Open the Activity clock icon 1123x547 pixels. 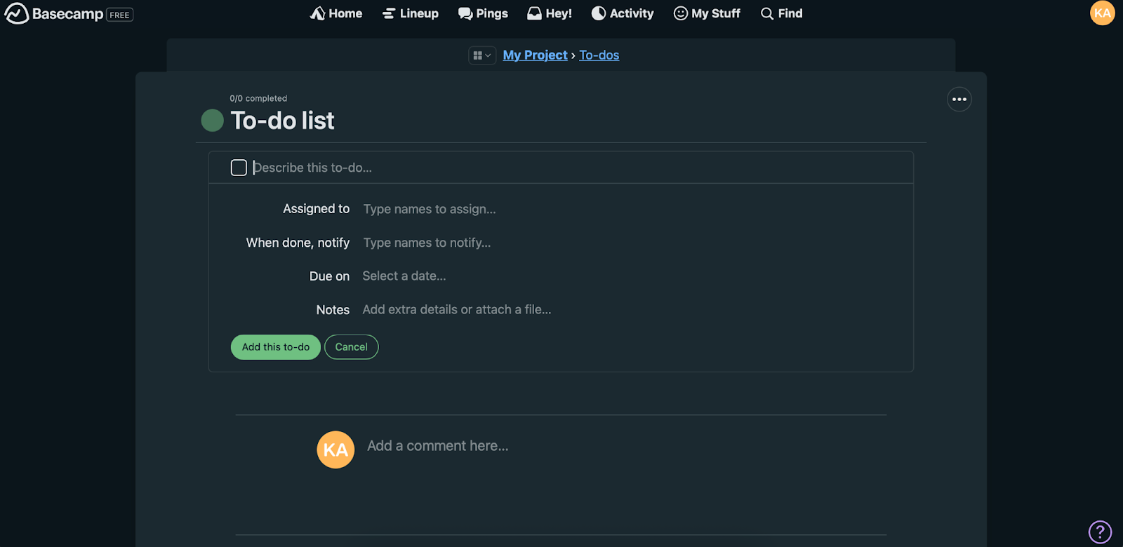599,13
